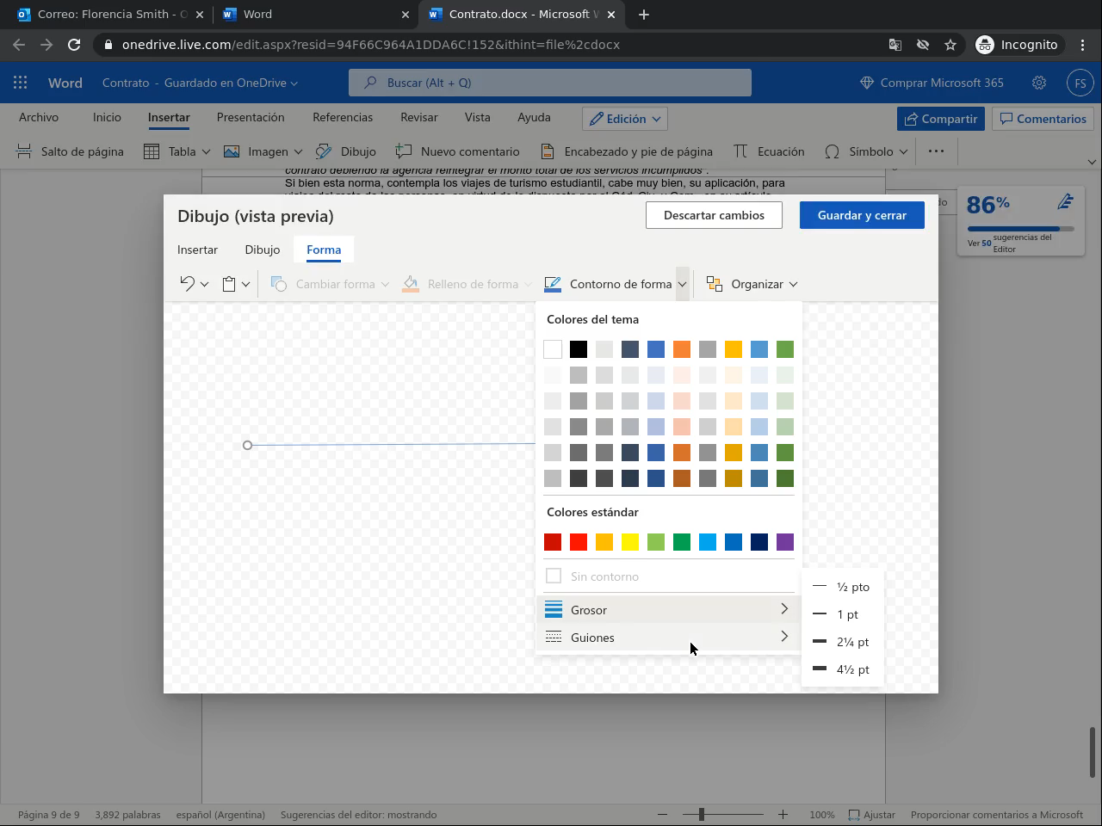
Task: Click Guardar y cerrar button
Action: pos(862,215)
